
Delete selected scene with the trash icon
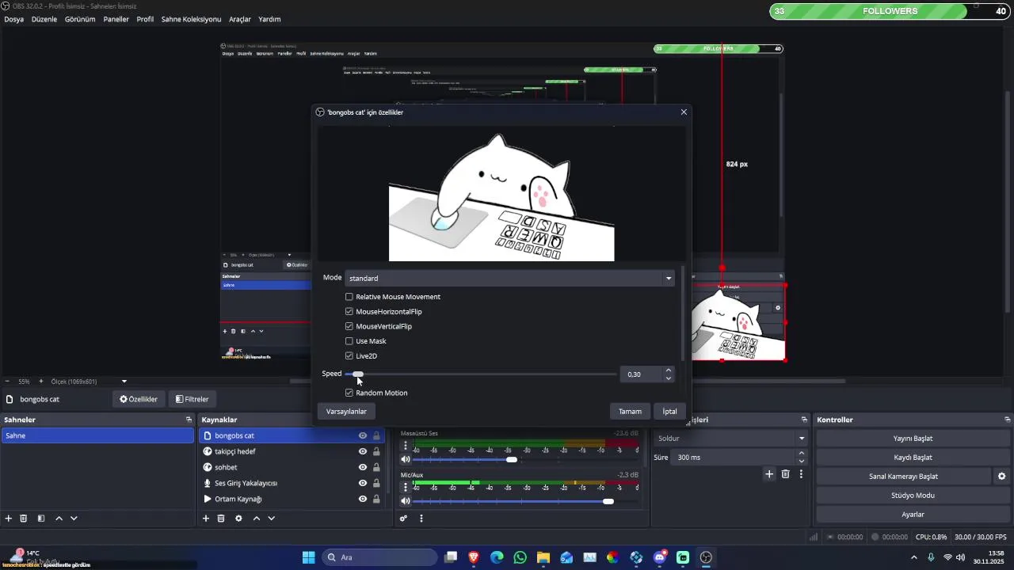click(24, 519)
